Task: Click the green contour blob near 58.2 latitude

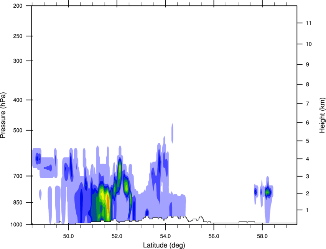Action: [x=268, y=192]
